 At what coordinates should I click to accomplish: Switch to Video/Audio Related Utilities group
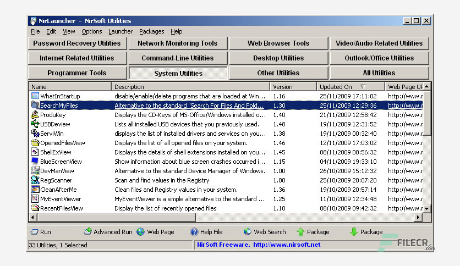[379, 43]
